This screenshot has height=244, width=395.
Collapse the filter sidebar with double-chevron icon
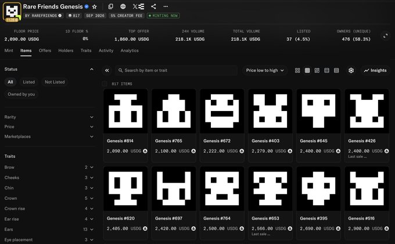[107, 70]
